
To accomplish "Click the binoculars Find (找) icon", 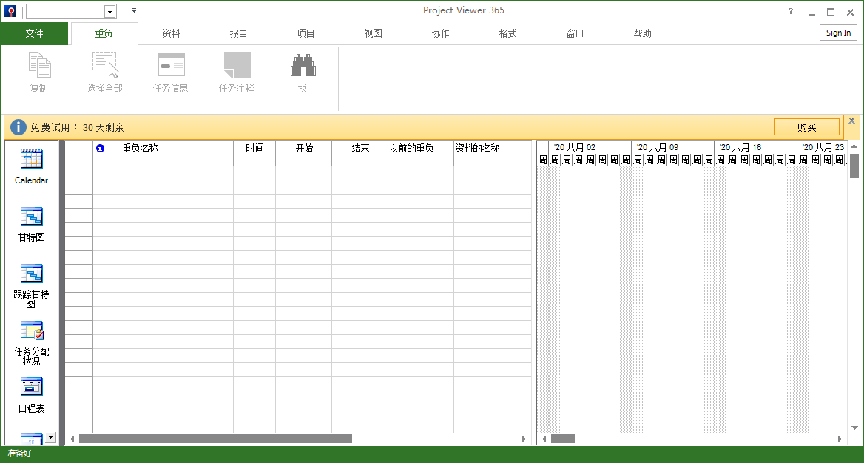I will pos(303,65).
